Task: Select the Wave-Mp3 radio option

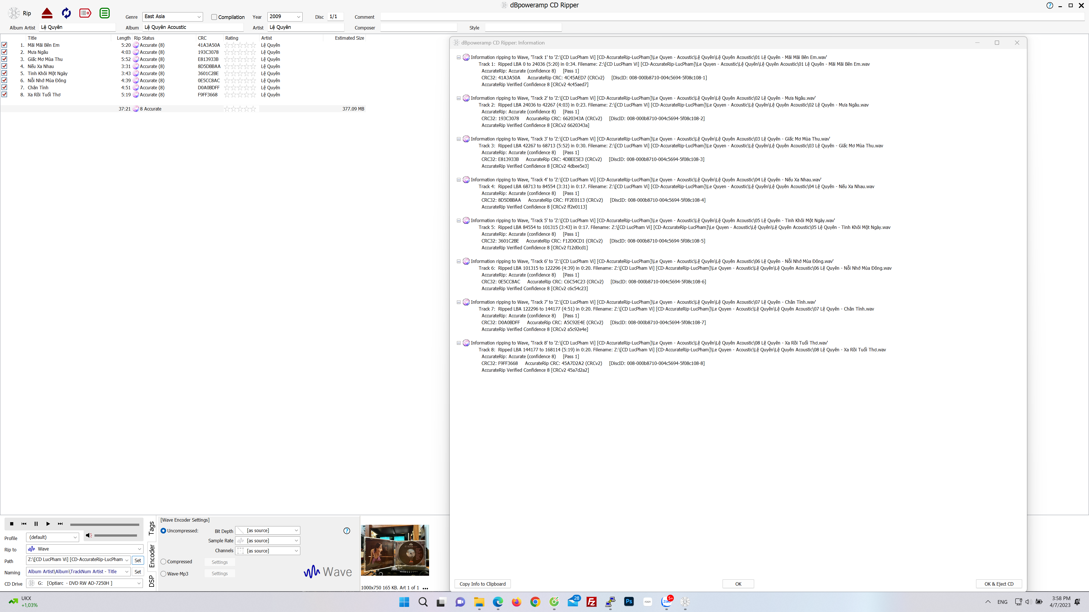Action: tap(163, 574)
